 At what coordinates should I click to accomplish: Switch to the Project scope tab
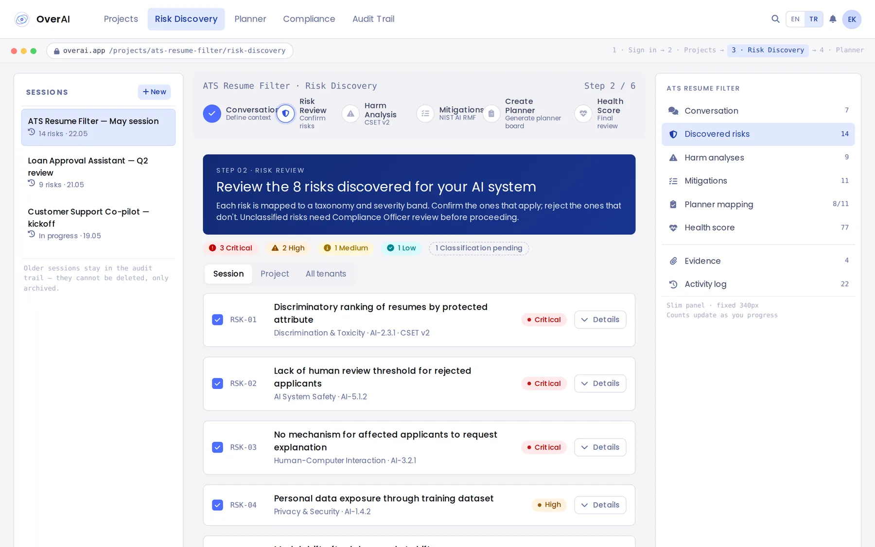tap(275, 274)
